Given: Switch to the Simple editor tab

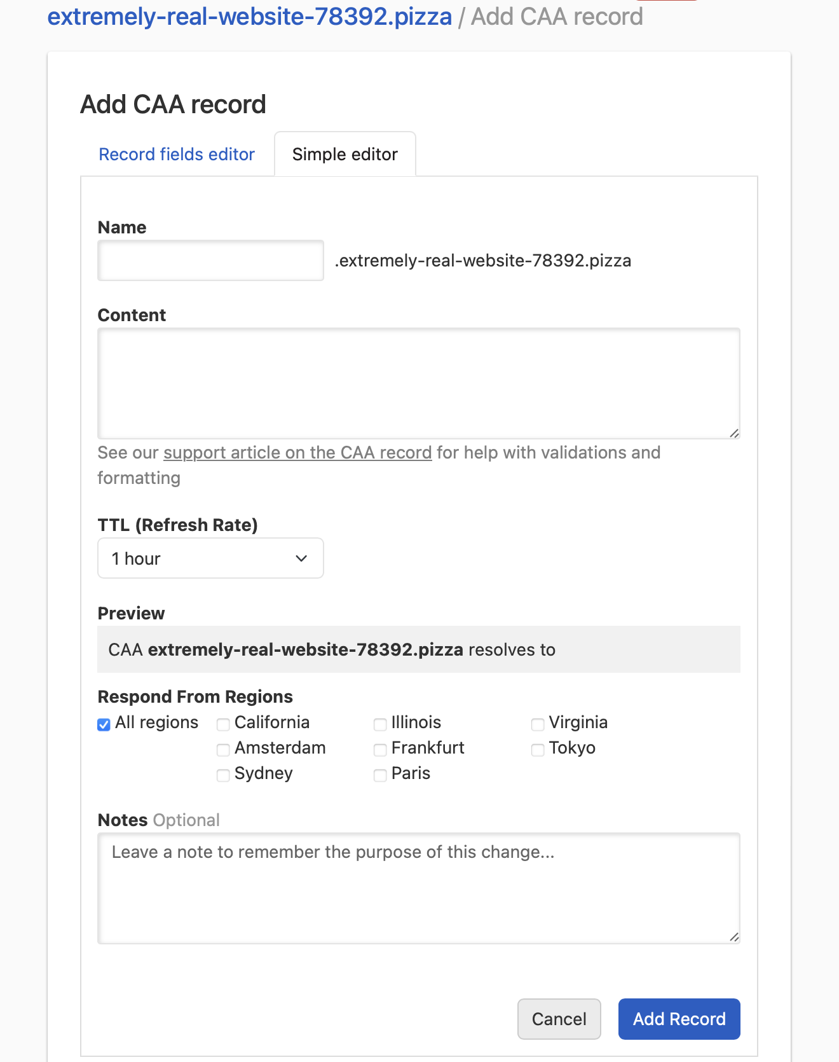Looking at the screenshot, I should (344, 155).
